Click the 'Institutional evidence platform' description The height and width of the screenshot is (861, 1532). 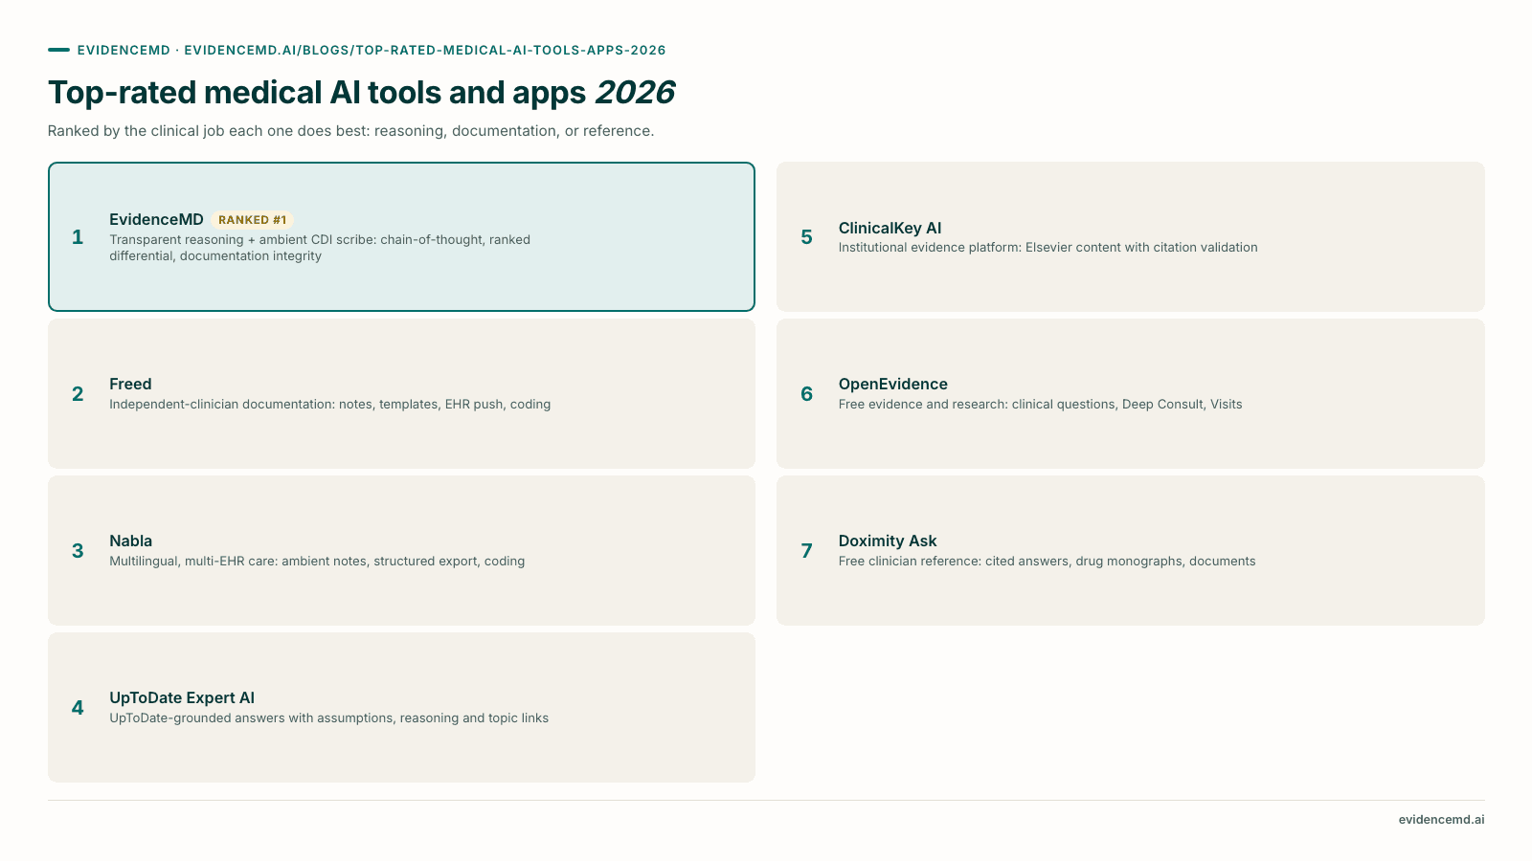tap(1048, 247)
